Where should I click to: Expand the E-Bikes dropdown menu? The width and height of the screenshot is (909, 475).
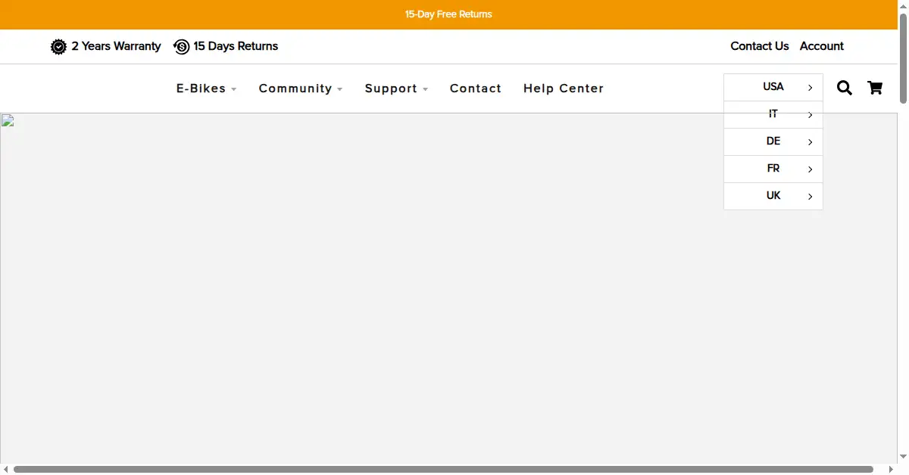tap(206, 88)
